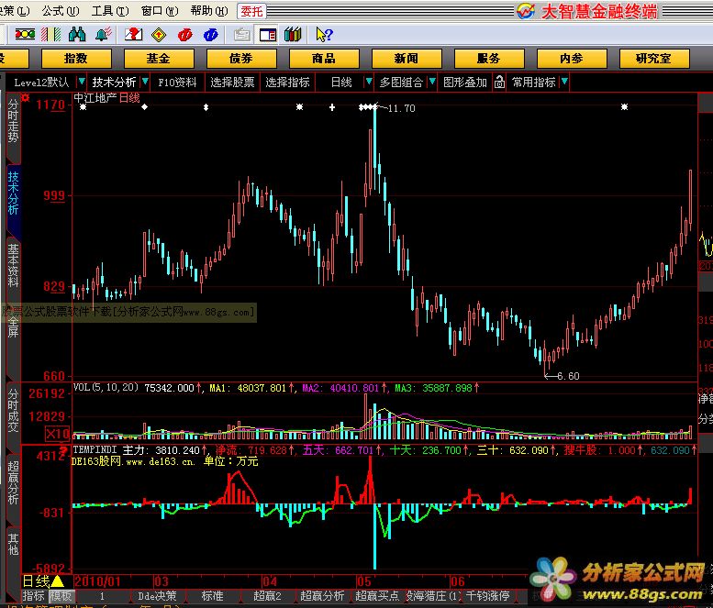Image resolution: width=713 pixels, height=608 pixels.
Task: Click the 大智慧 logo icon in title bar
Action: (526, 11)
